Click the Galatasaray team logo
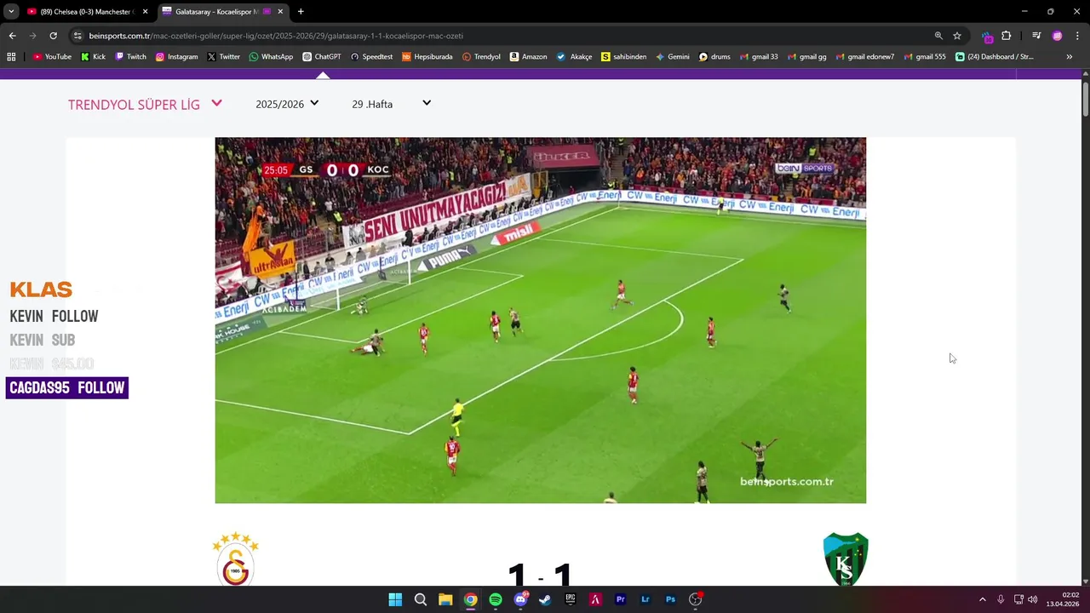The image size is (1090, 613). pos(235,559)
